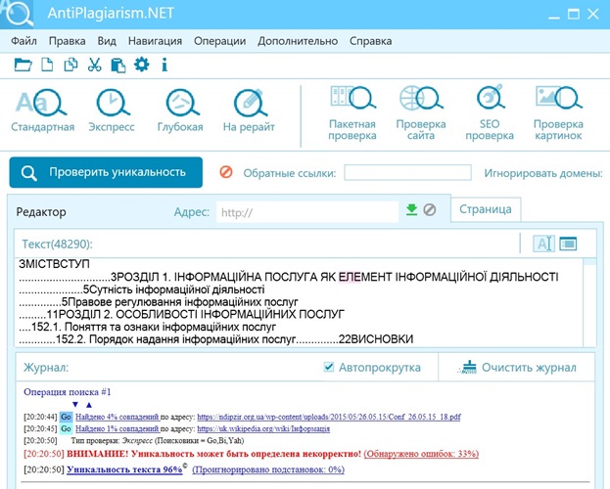Switch to the Редактор tab
Screen dimensions: 610x489
pyautogui.click(x=41, y=212)
